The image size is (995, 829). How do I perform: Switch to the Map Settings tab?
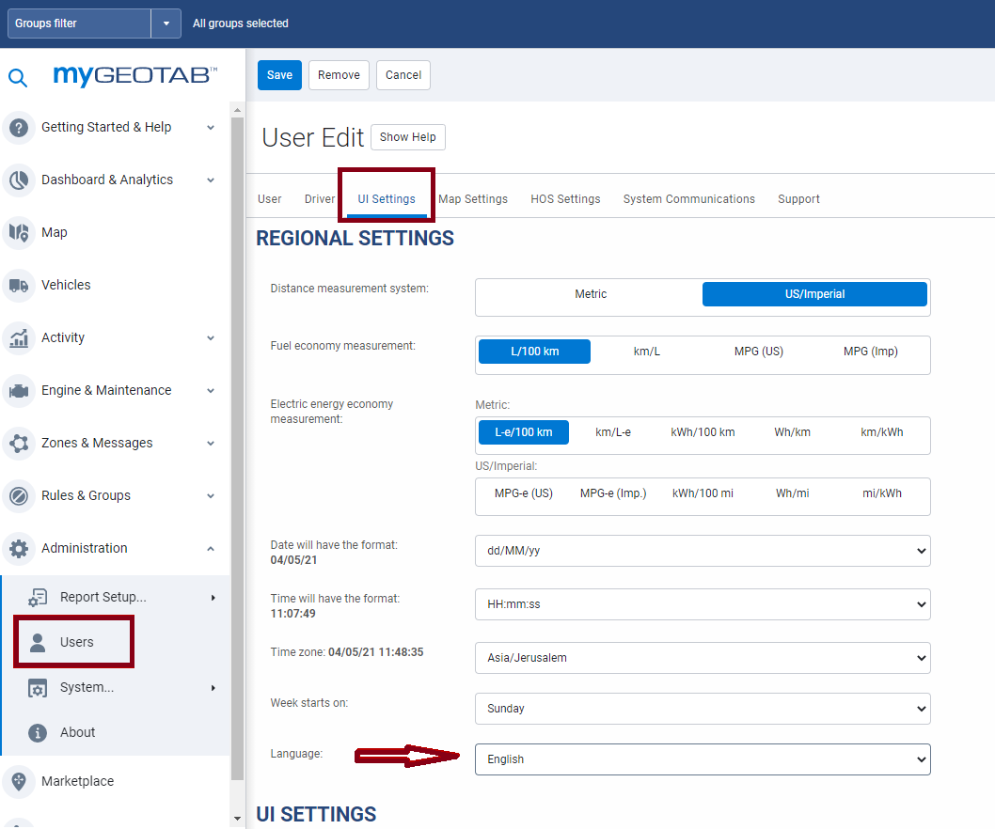point(472,199)
